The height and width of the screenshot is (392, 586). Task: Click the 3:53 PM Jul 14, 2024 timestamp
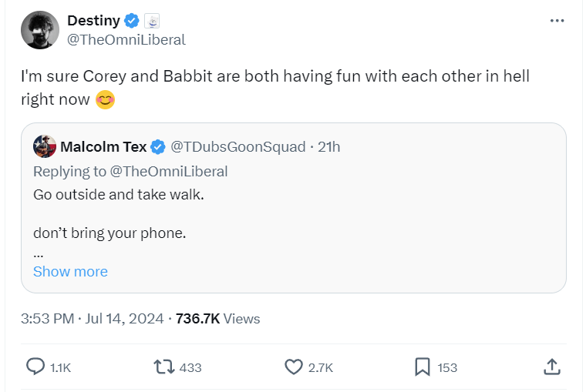point(92,318)
